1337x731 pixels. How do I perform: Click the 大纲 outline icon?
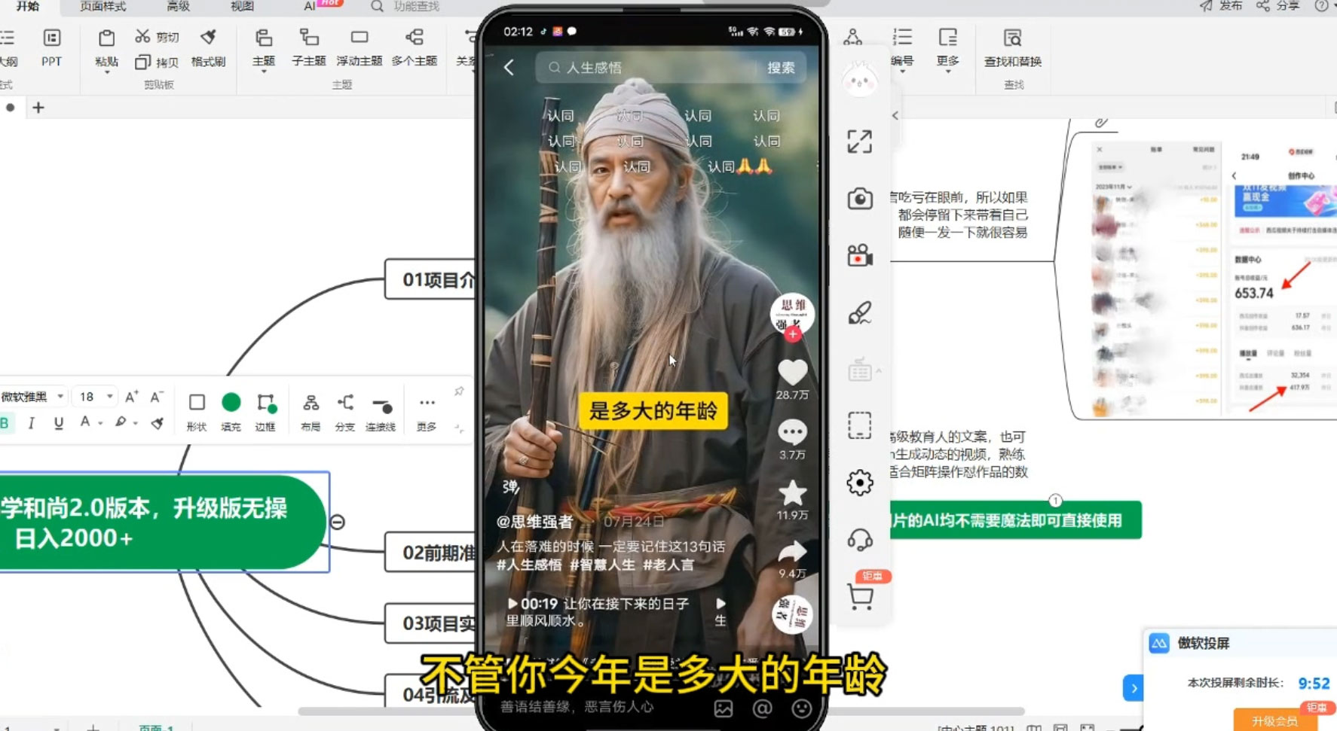click(9, 45)
